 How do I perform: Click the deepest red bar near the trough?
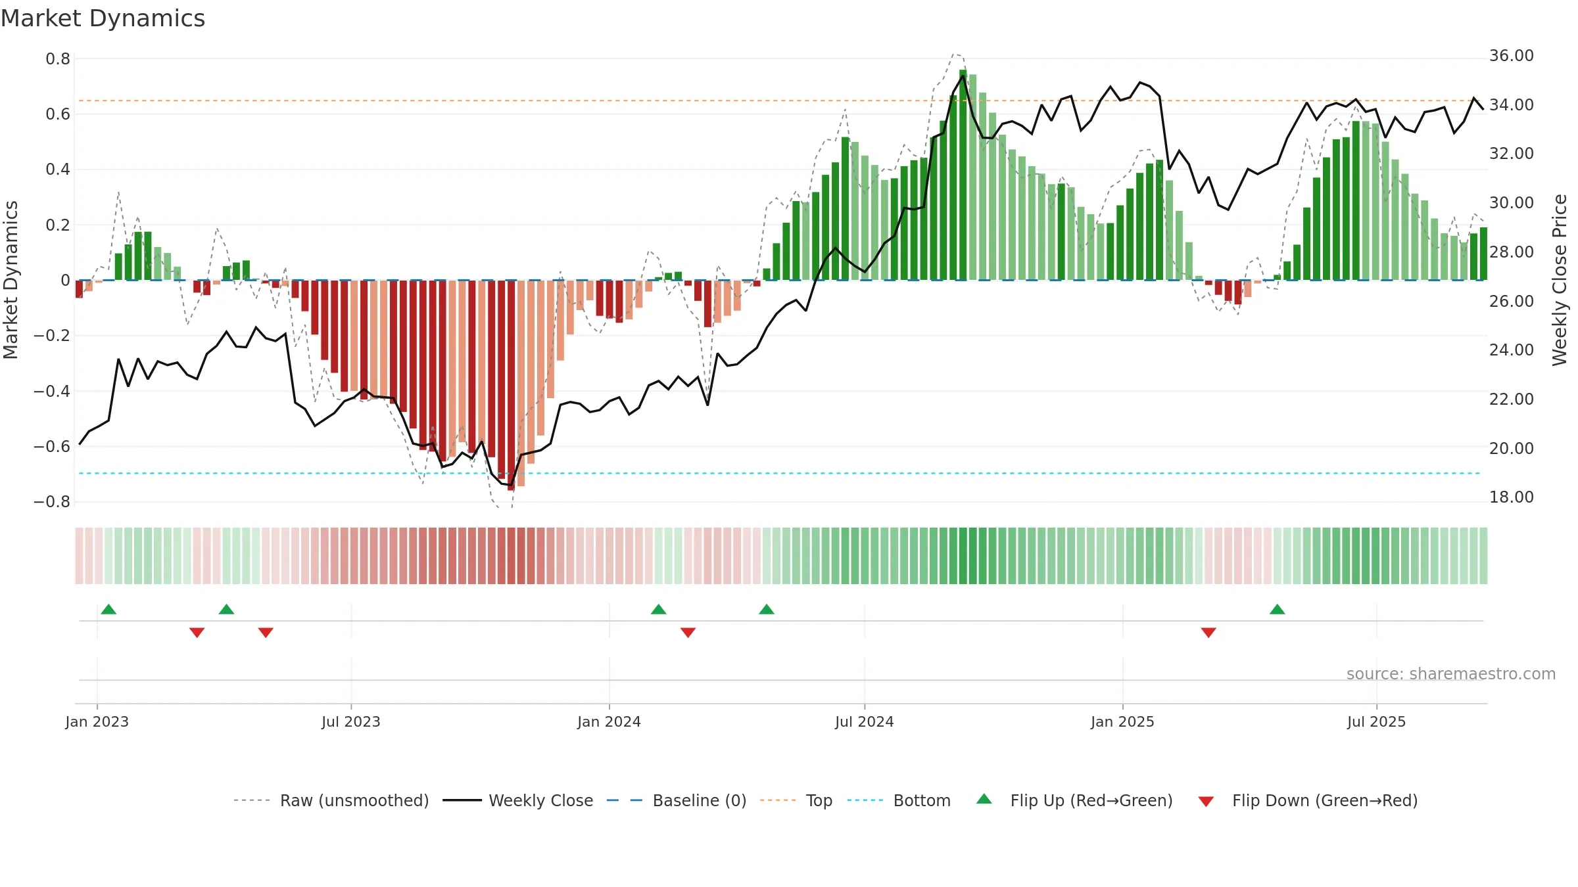pos(512,386)
